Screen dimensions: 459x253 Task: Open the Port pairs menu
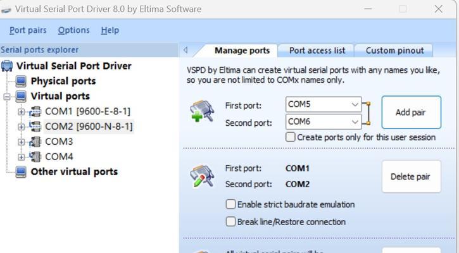[28, 30]
